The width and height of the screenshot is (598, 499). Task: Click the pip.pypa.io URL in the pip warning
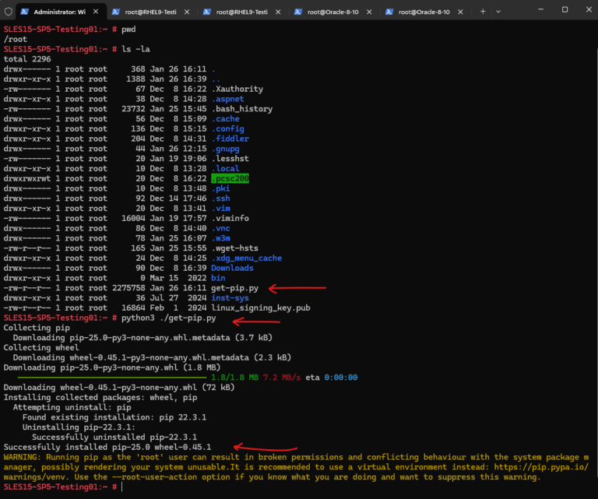(x=542, y=467)
